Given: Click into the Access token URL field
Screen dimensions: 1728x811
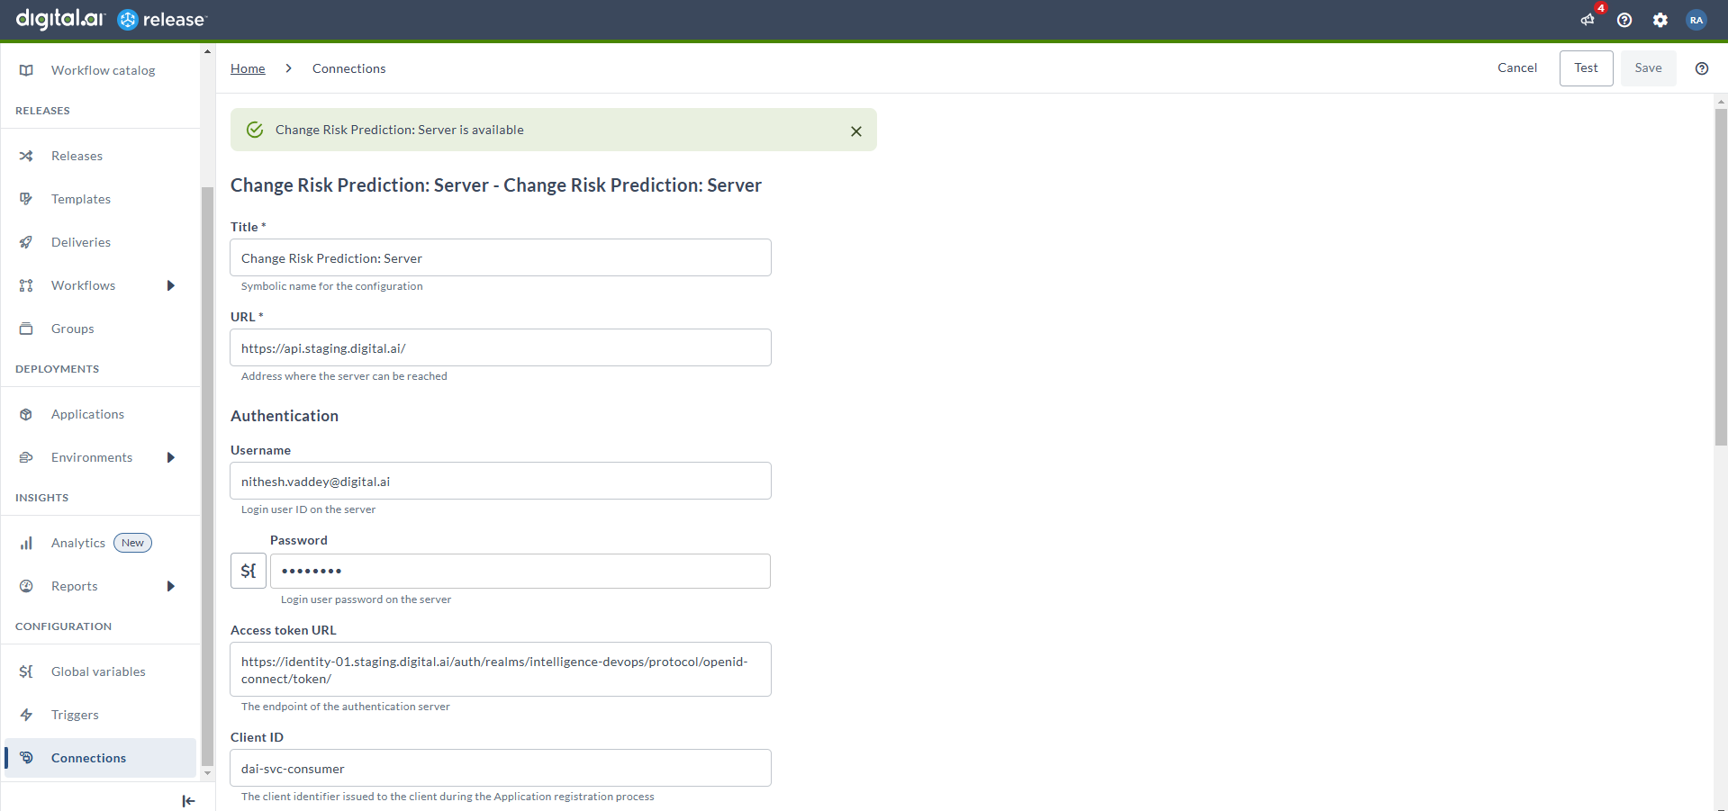Looking at the screenshot, I should click(501, 669).
